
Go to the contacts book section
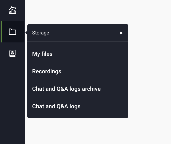coord(12,53)
